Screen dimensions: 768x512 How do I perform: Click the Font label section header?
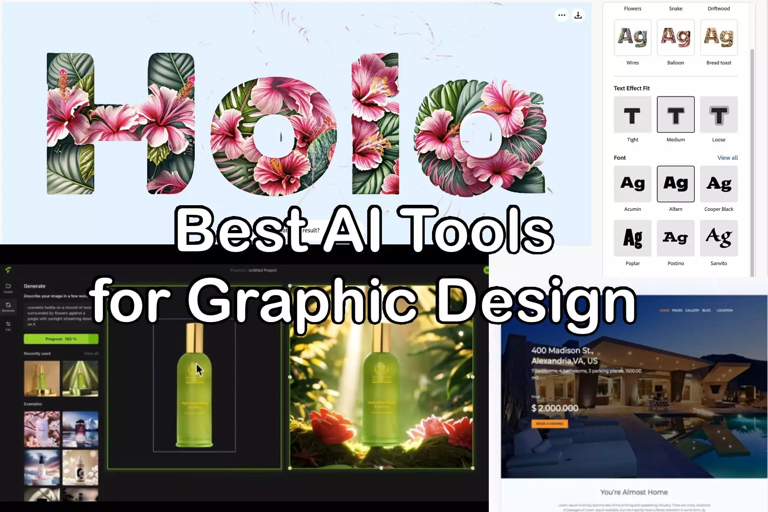click(x=620, y=157)
